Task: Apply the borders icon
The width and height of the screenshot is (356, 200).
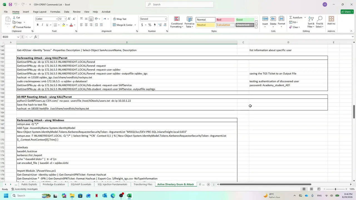Action: pos(55,25)
